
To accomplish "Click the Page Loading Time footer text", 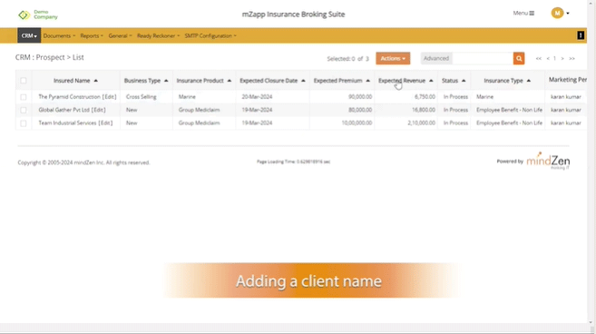I will tap(293, 162).
